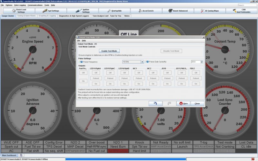Set IAC1 output to Pulsed
The image size is (258, 161).
[139, 78]
